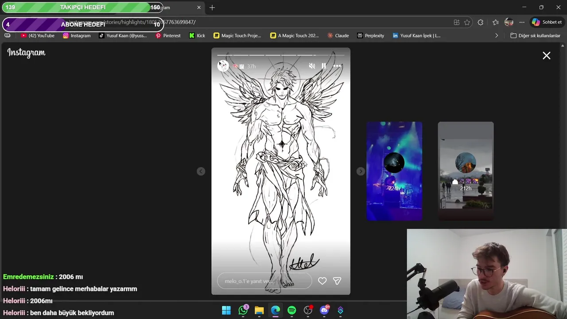Open the story poster's profile avatar
The width and height of the screenshot is (567, 319).
(223, 66)
